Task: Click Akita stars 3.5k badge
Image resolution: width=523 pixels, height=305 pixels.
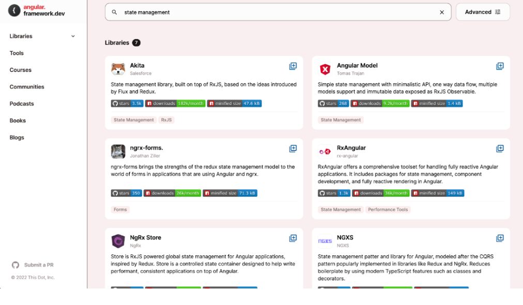Action: click(x=127, y=103)
